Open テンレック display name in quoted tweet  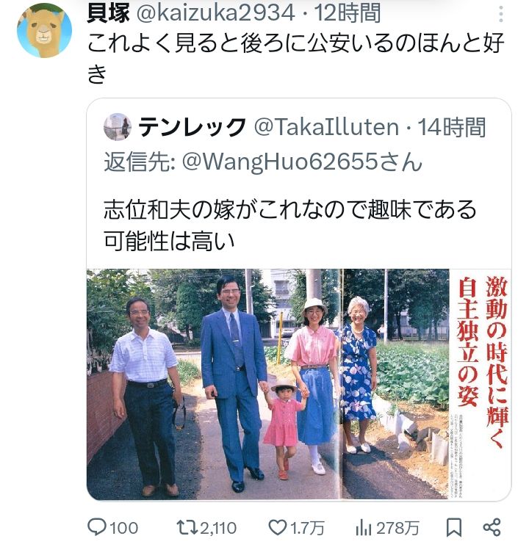pos(192,127)
